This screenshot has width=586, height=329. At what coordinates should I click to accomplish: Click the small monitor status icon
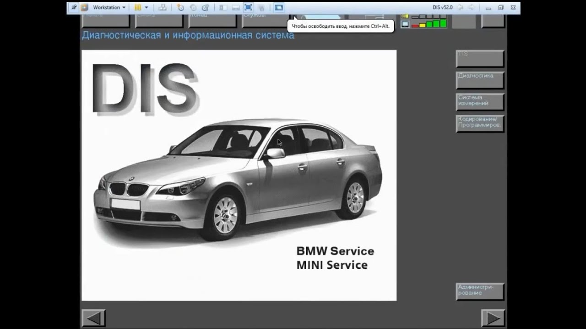405,24
